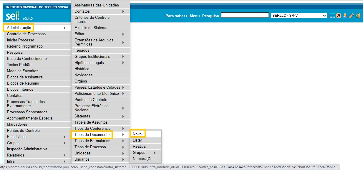This screenshot has height=170, width=363.
Task: Open the SERLLC - SR-V unit dropdown
Action: click(x=299, y=16)
